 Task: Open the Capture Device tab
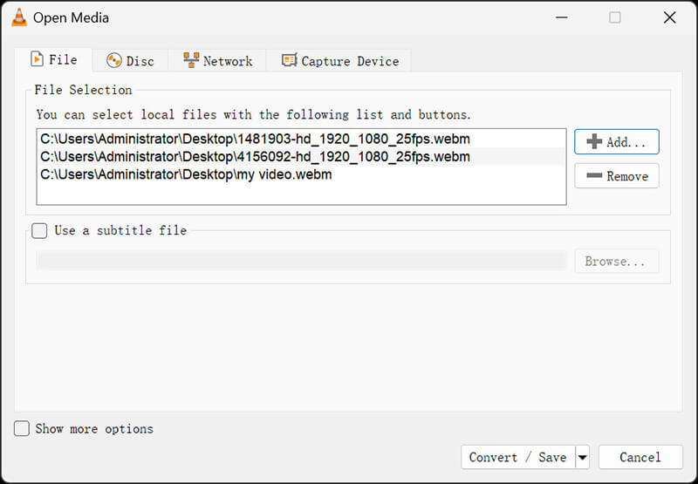click(339, 61)
